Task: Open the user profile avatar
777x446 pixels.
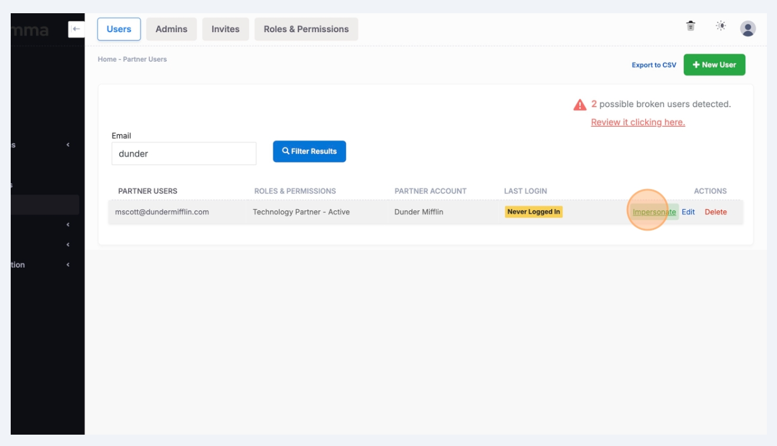Action: click(x=748, y=28)
